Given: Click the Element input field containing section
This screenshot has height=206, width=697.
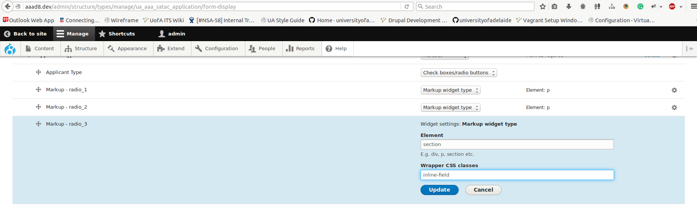Looking at the screenshot, I should point(517,145).
